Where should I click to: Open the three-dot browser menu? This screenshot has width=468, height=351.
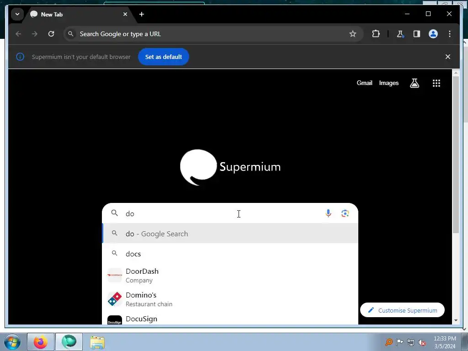tap(450, 34)
